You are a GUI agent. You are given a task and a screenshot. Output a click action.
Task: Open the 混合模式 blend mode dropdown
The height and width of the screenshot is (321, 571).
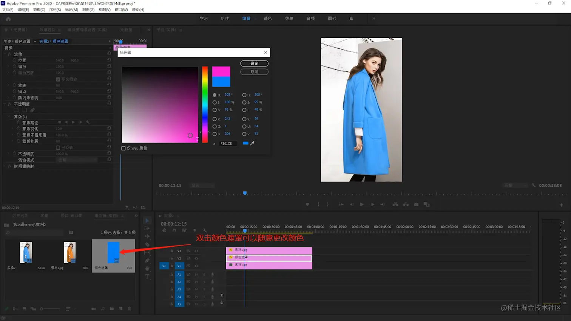point(77,160)
